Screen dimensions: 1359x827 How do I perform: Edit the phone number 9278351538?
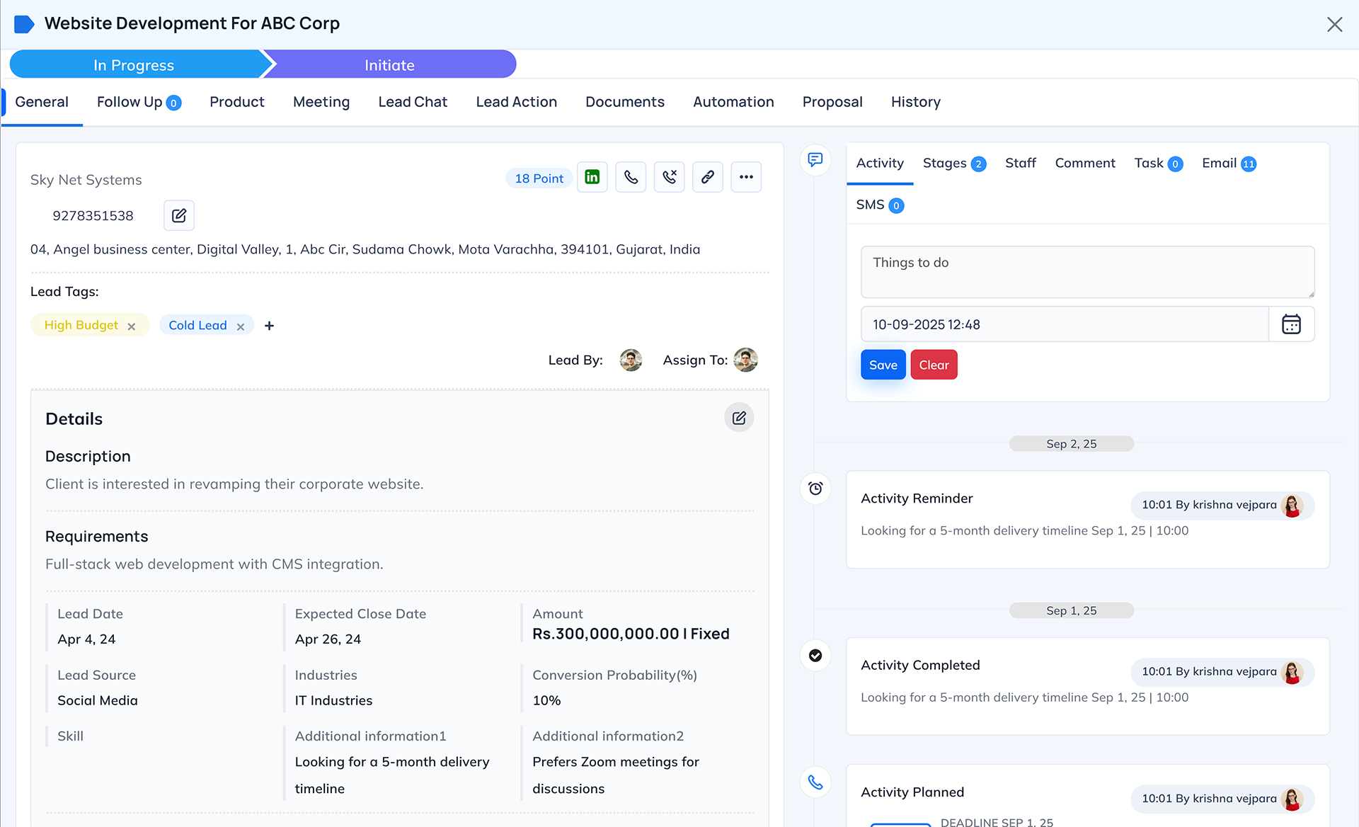(179, 215)
